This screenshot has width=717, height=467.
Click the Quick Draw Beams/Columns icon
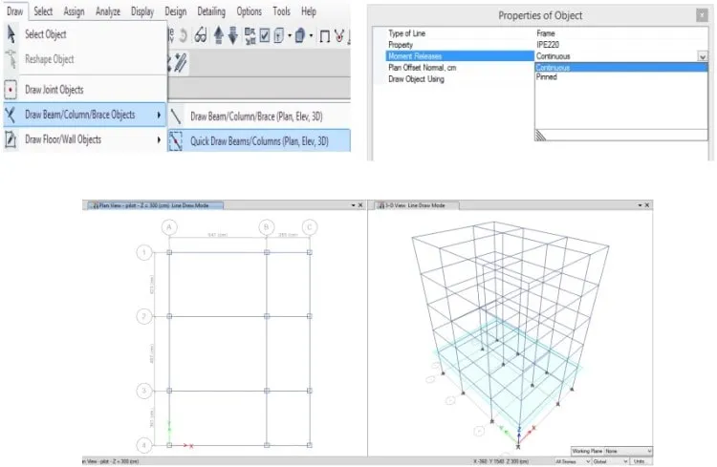click(176, 141)
